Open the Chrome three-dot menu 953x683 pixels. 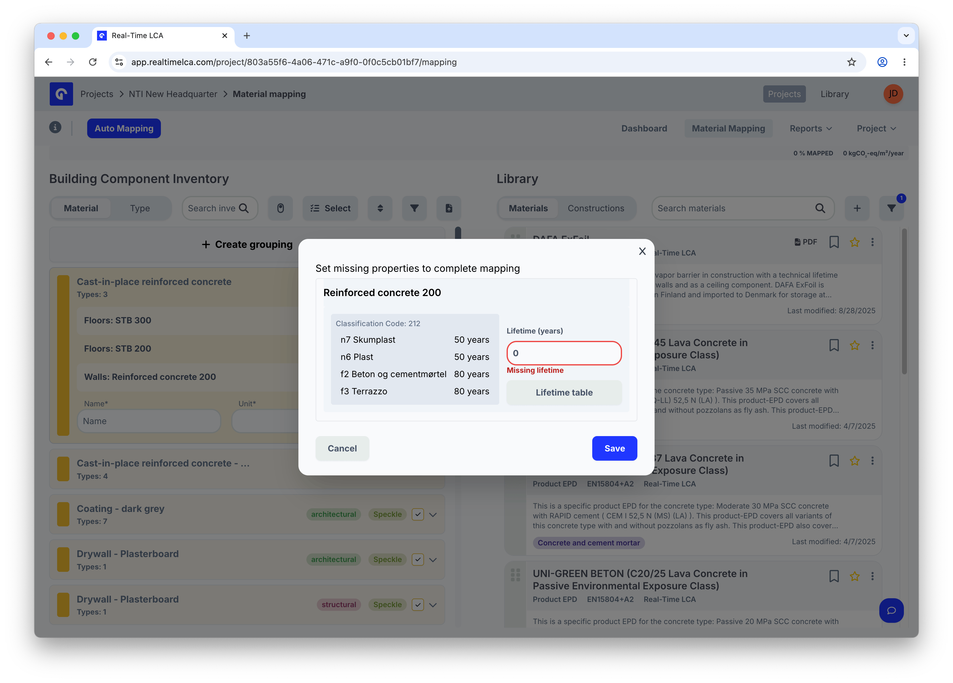tap(904, 62)
